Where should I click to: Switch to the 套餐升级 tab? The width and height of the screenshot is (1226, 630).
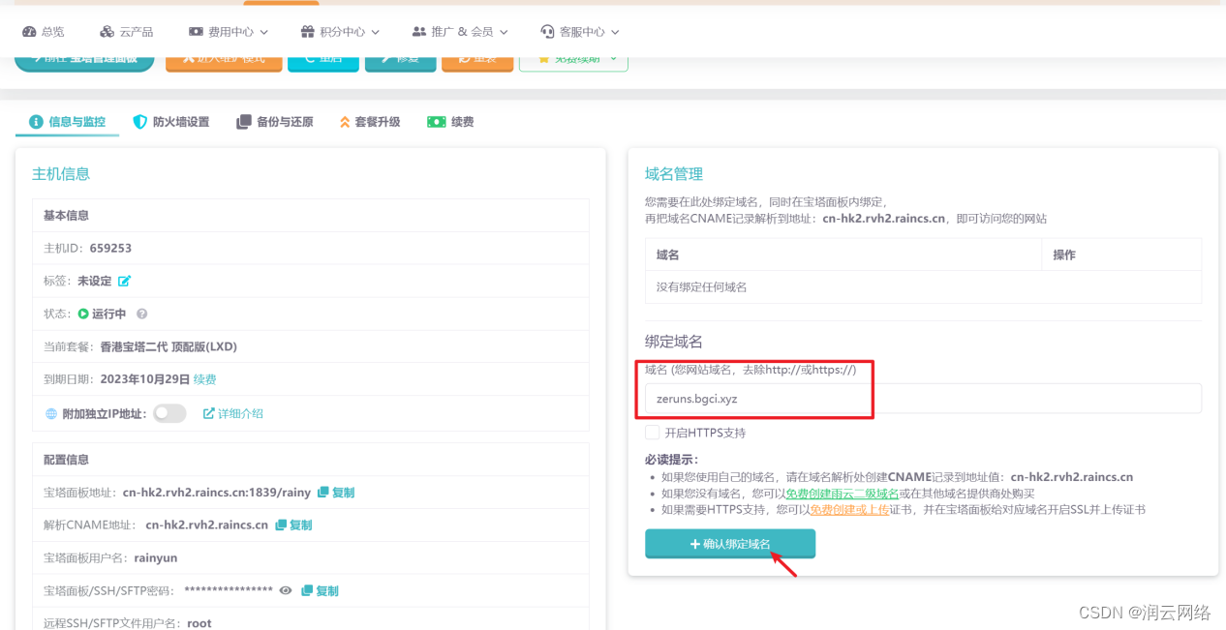pyautogui.click(x=370, y=122)
